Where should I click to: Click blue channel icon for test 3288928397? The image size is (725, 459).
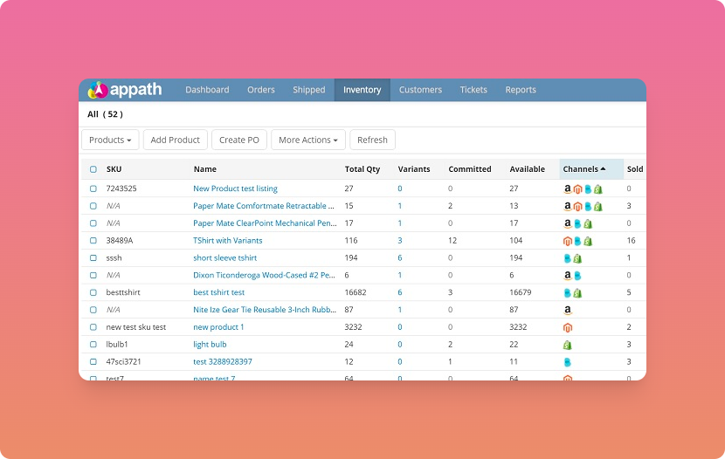pyautogui.click(x=568, y=362)
